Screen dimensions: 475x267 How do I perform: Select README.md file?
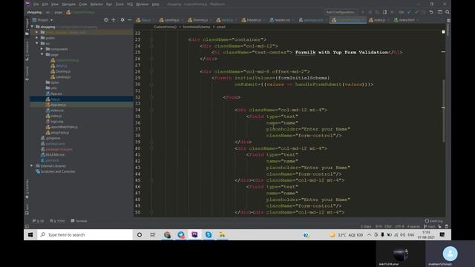click(55, 155)
